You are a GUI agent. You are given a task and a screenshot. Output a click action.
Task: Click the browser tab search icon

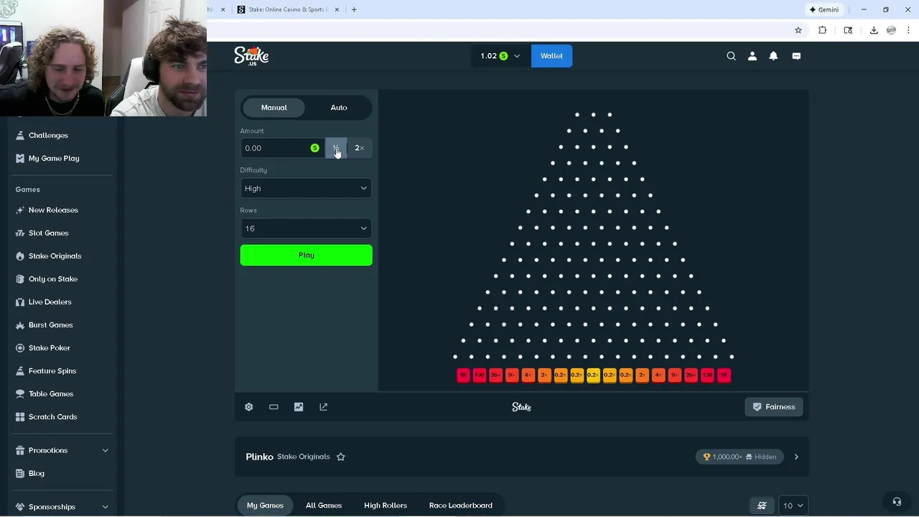point(848,30)
